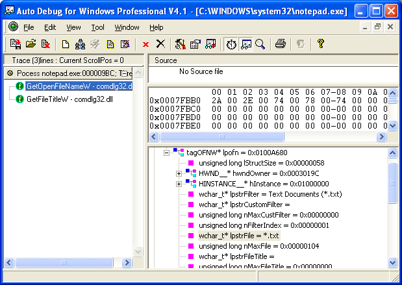Select the GetFileTitleW - comdlg32.dll trace entry
This screenshot has width=402, height=285.
60,99
